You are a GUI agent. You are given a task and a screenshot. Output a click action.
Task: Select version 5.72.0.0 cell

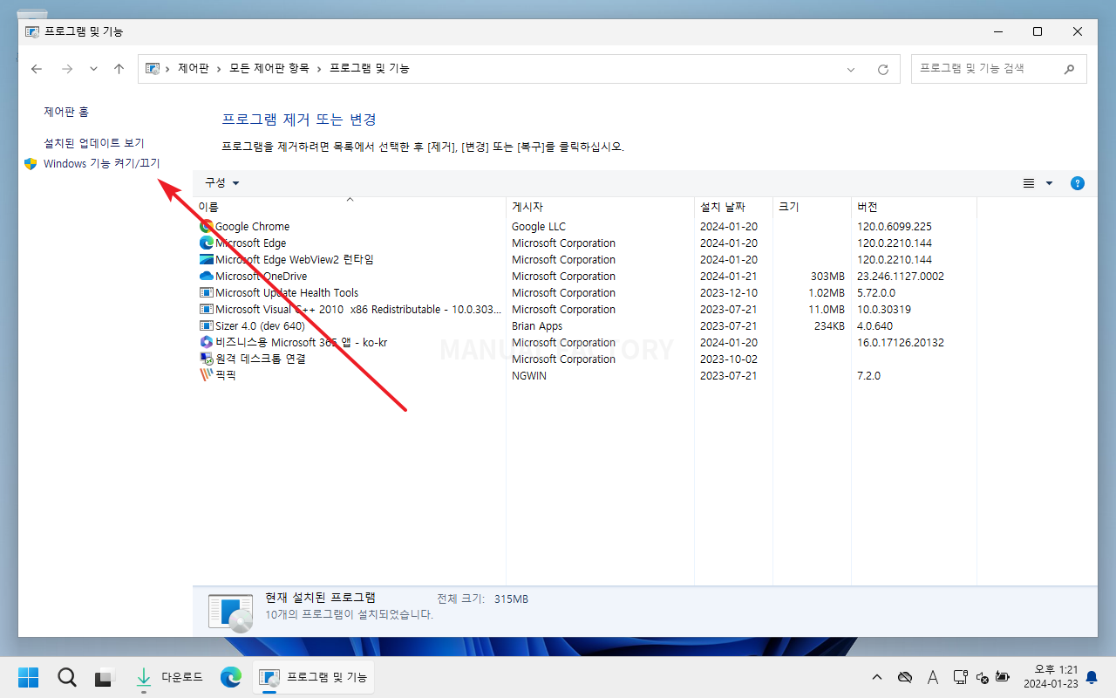point(876,293)
